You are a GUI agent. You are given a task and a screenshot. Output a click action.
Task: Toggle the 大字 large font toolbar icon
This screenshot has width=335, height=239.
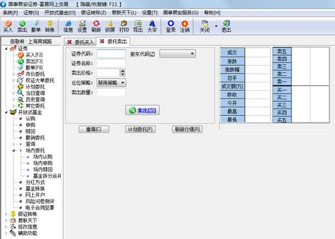pyautogui.click(x=152, y=27)
